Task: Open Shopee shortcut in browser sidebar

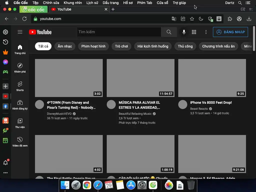Action: [x=5, y=121]
